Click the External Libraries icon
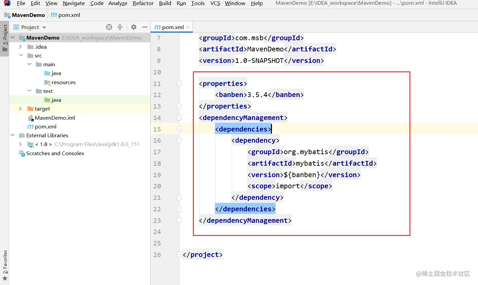The width and height of the screenshot is (478, 285). pyautogui.click(x=22, y=135)
